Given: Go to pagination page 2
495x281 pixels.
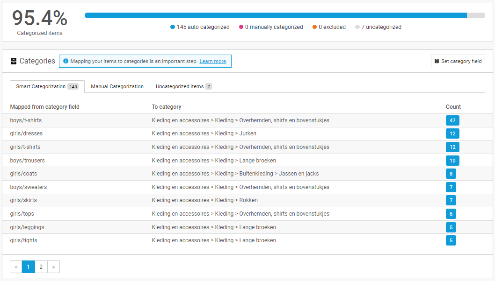Looking at the screenshot, I should 41,267.
